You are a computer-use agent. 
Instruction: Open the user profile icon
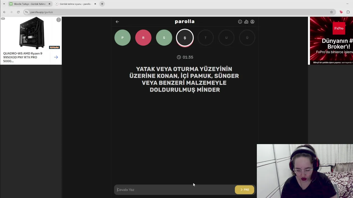coord(252,22)
